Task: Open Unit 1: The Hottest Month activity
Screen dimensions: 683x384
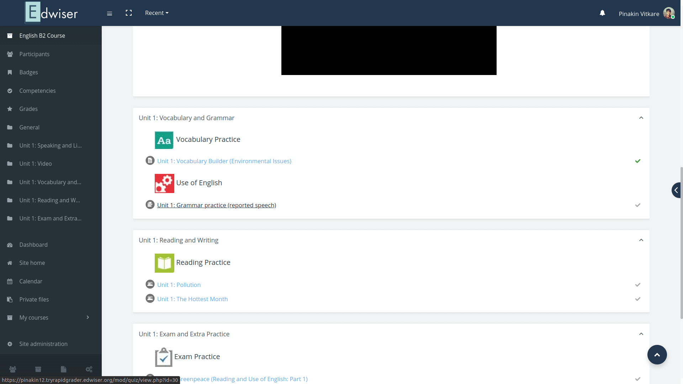Action: pyautogui.click(x=192, y=299)
